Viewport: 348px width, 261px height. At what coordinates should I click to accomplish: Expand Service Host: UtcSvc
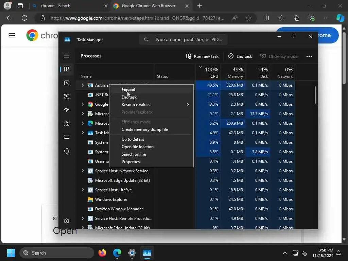coord(83,190)
